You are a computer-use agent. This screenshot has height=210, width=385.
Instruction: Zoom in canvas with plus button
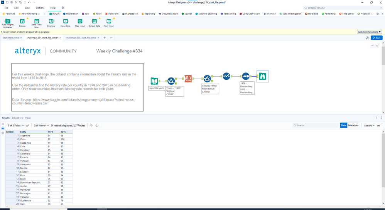coord(377,46)
